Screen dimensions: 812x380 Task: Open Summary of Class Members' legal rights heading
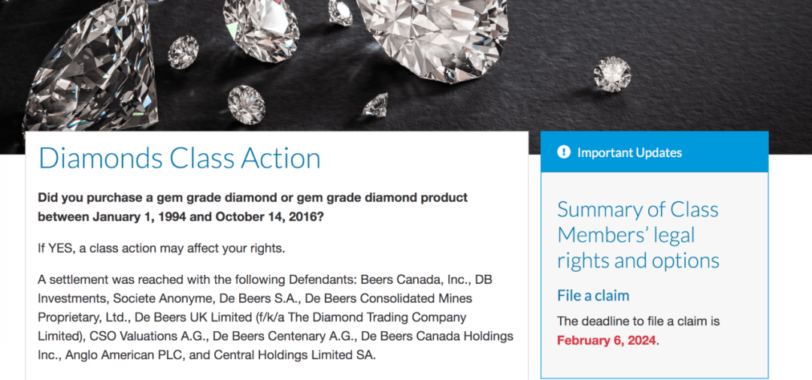coord(638,235)
